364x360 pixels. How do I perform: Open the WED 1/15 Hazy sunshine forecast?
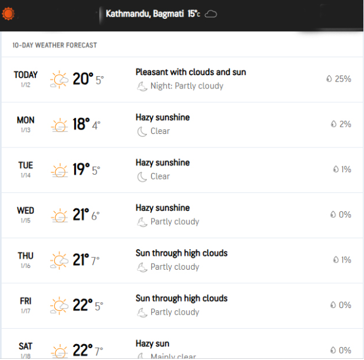182,215
